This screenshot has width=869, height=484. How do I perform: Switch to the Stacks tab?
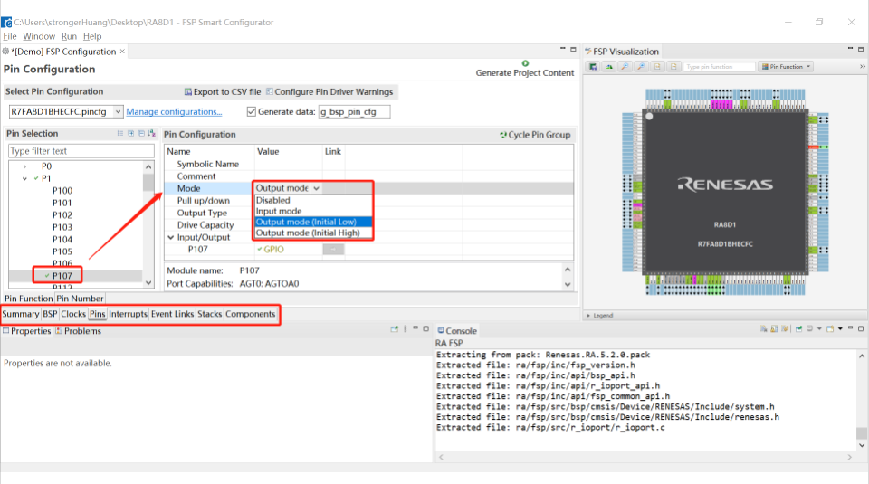click(x=209, y=314)
